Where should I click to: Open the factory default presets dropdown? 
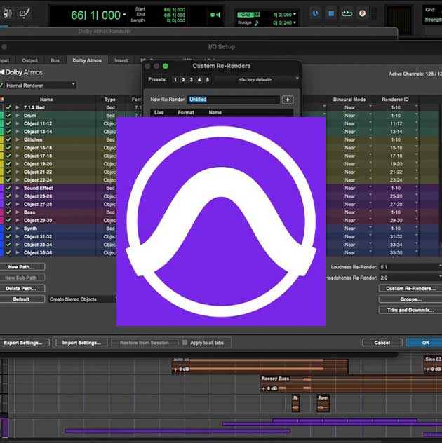pos(257,80)
